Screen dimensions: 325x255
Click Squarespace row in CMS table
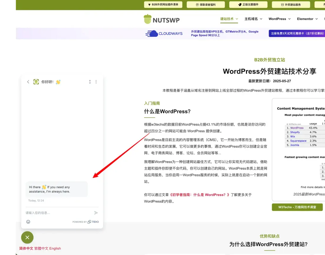coord(304,141)
